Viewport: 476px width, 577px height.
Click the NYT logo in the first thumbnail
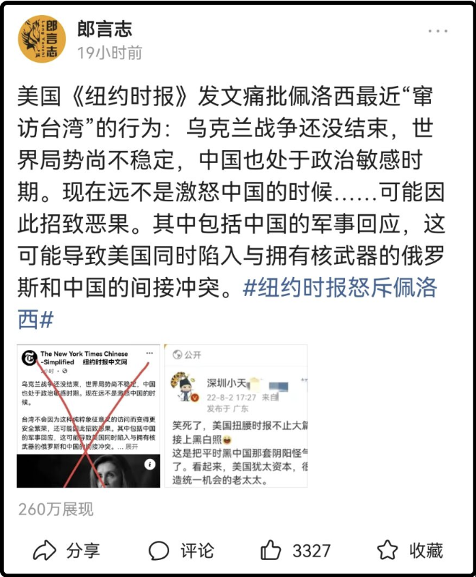[x=29, y=357]
